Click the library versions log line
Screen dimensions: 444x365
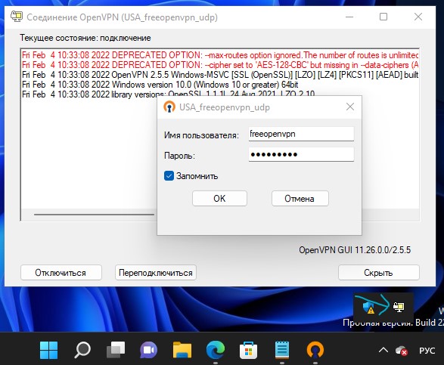click(x=168, y=94)
